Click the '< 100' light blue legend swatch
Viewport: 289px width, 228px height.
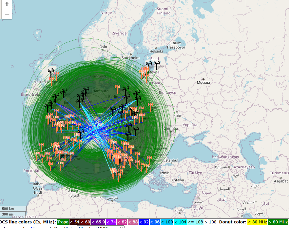[x=167, y=222]
